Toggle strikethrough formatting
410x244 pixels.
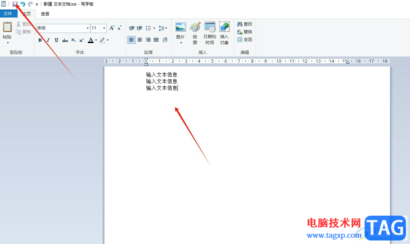click(x=65, y=40)
